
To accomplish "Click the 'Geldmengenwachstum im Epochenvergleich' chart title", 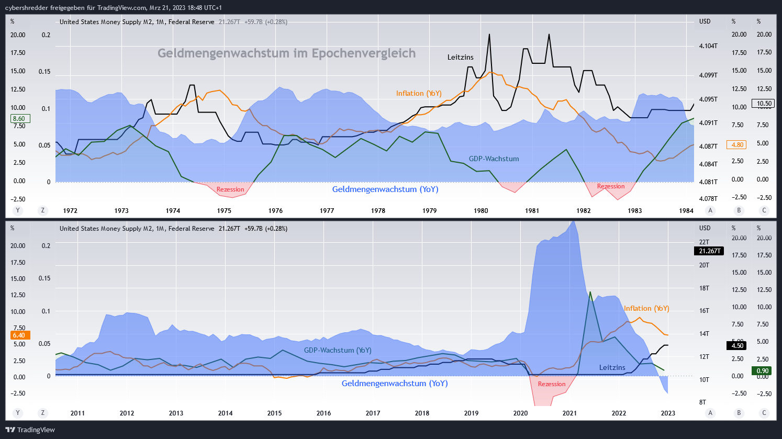I will (x=286, y=53).
